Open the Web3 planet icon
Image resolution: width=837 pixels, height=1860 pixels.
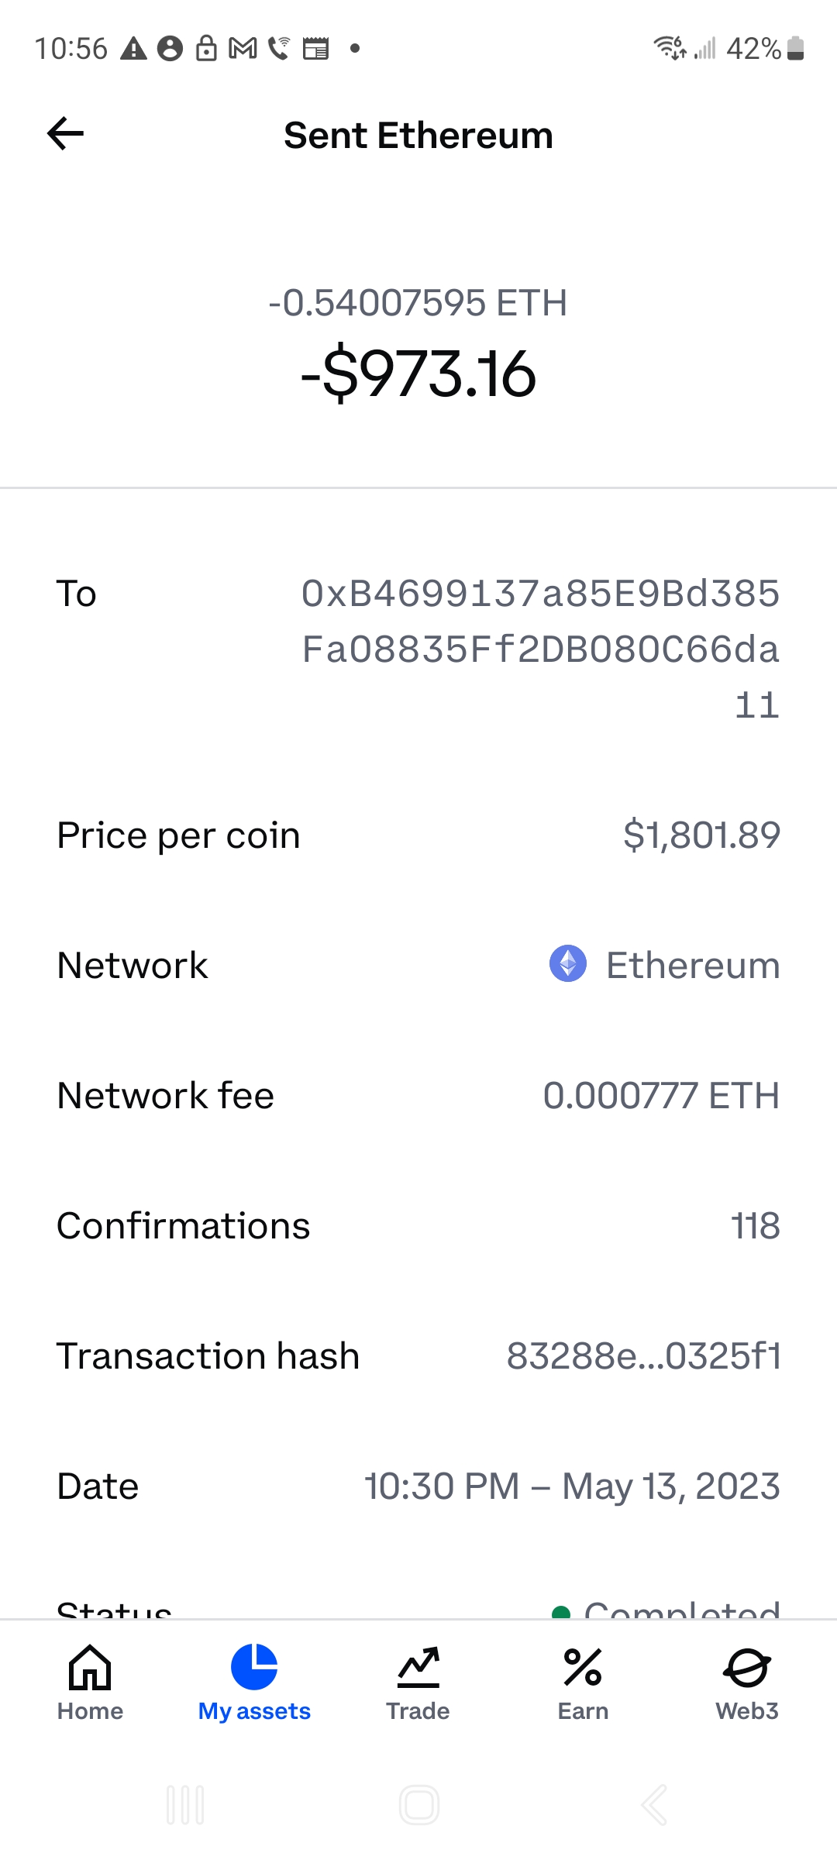click(747, 1668)
